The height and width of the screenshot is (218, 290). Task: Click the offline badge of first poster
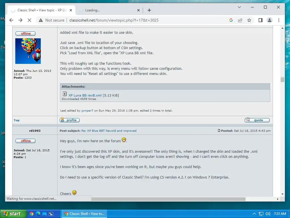25,33
